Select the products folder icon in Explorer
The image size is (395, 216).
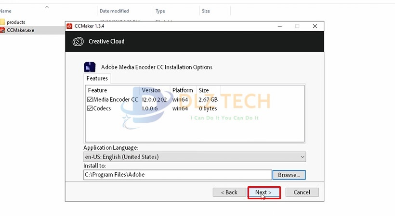[x=2, y=22]
